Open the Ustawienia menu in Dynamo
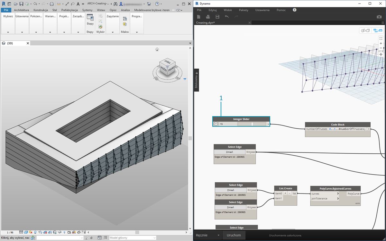This screenshot has height=241, width=386. pyautogui.click(x=262, y=10)
